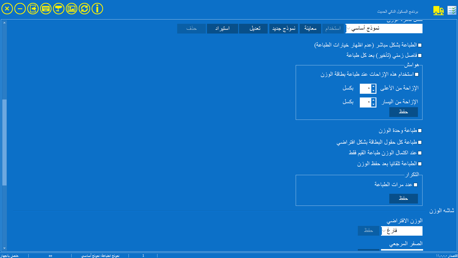Enable الطباعة بشكل مباشر checkbox

coord(420,45)
